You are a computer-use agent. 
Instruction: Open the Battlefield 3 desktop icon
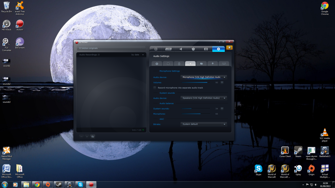tap(325, 152)
